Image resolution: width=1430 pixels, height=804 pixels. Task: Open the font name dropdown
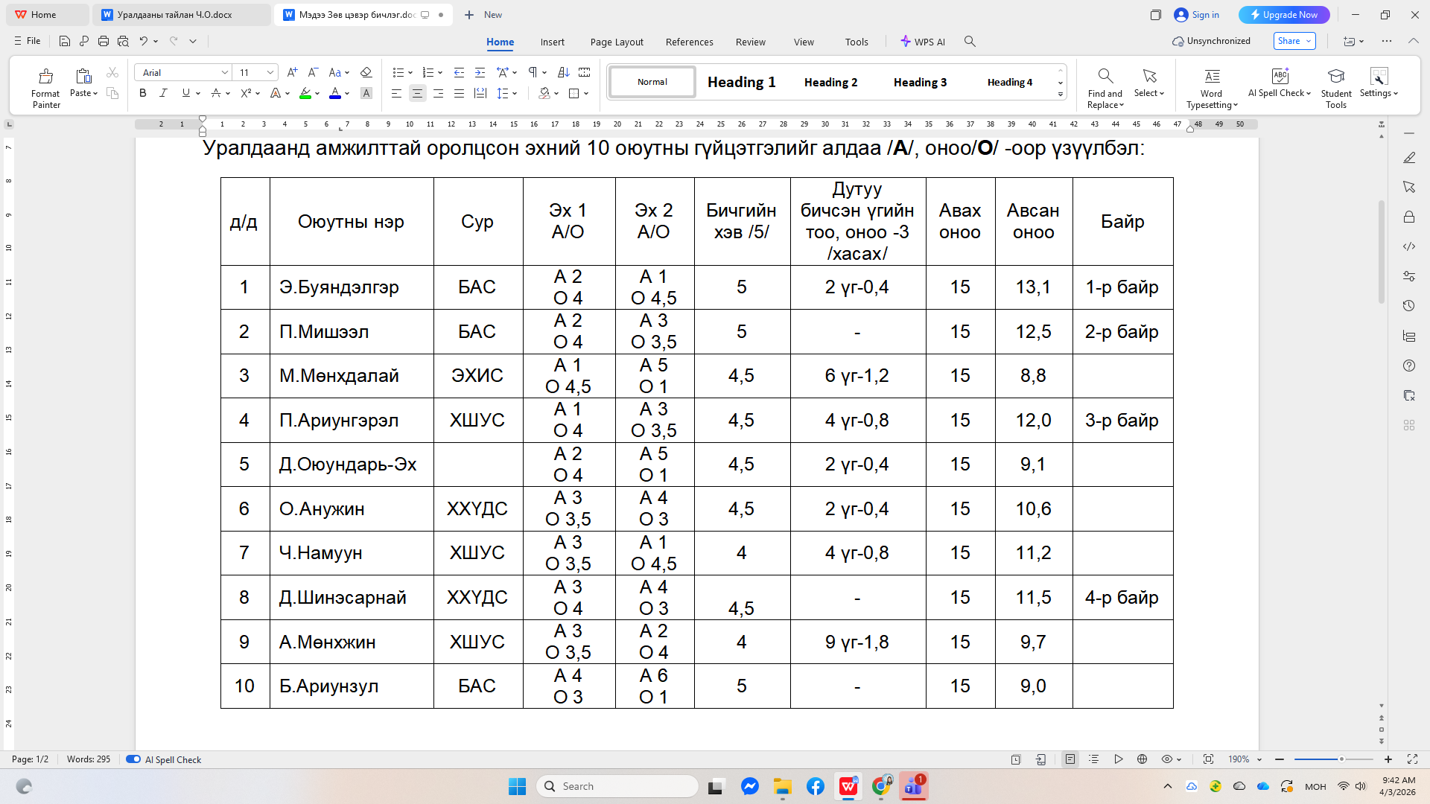(224, 72)
